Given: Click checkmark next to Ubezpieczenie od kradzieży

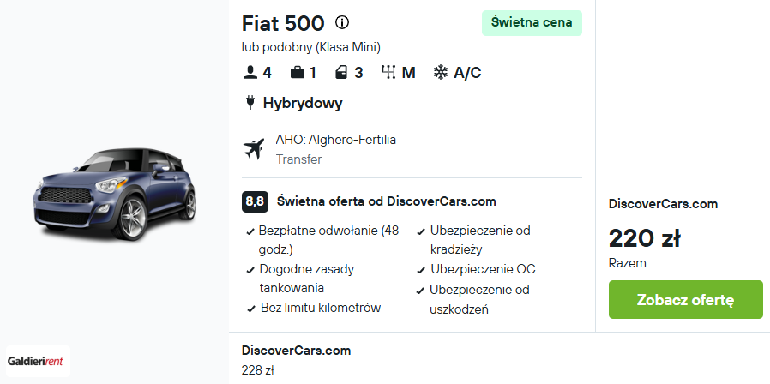Looking at the screenshot, I should (x=421, y=231).
